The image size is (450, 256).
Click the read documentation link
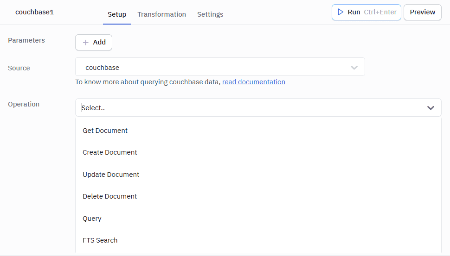(254, 82)
